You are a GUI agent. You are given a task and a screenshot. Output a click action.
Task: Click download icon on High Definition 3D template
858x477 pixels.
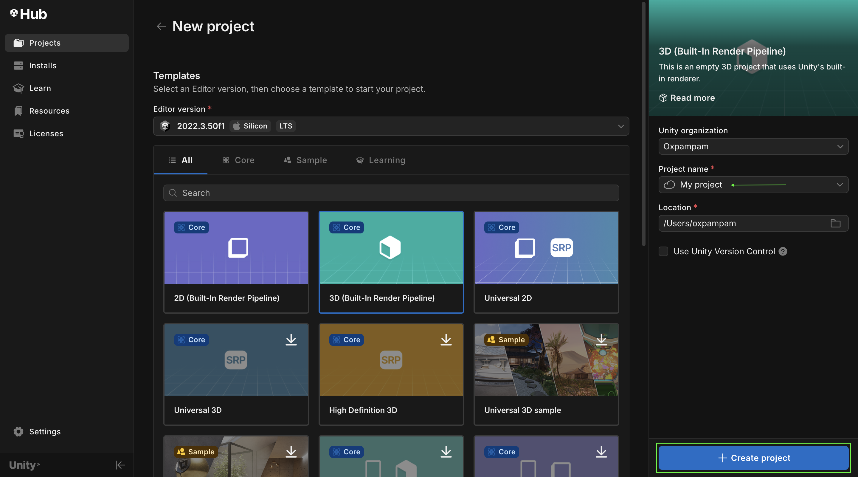pyautogui.click(x=446, y=340)
